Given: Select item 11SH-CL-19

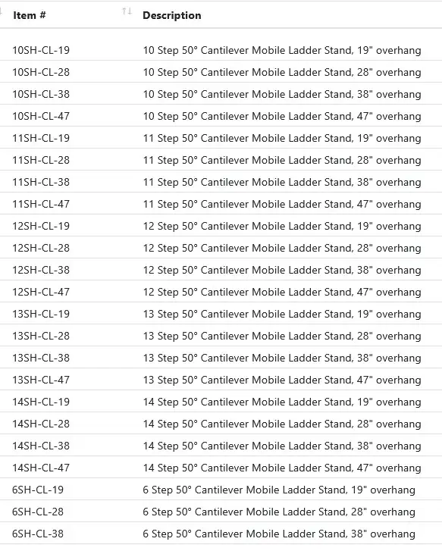Looking at the screenshot, I should (x=41, y=138).
